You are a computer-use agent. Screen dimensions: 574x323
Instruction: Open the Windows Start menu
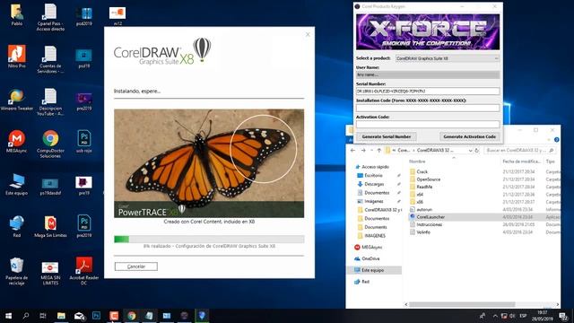pyautogui.click(x=8, y=316)
